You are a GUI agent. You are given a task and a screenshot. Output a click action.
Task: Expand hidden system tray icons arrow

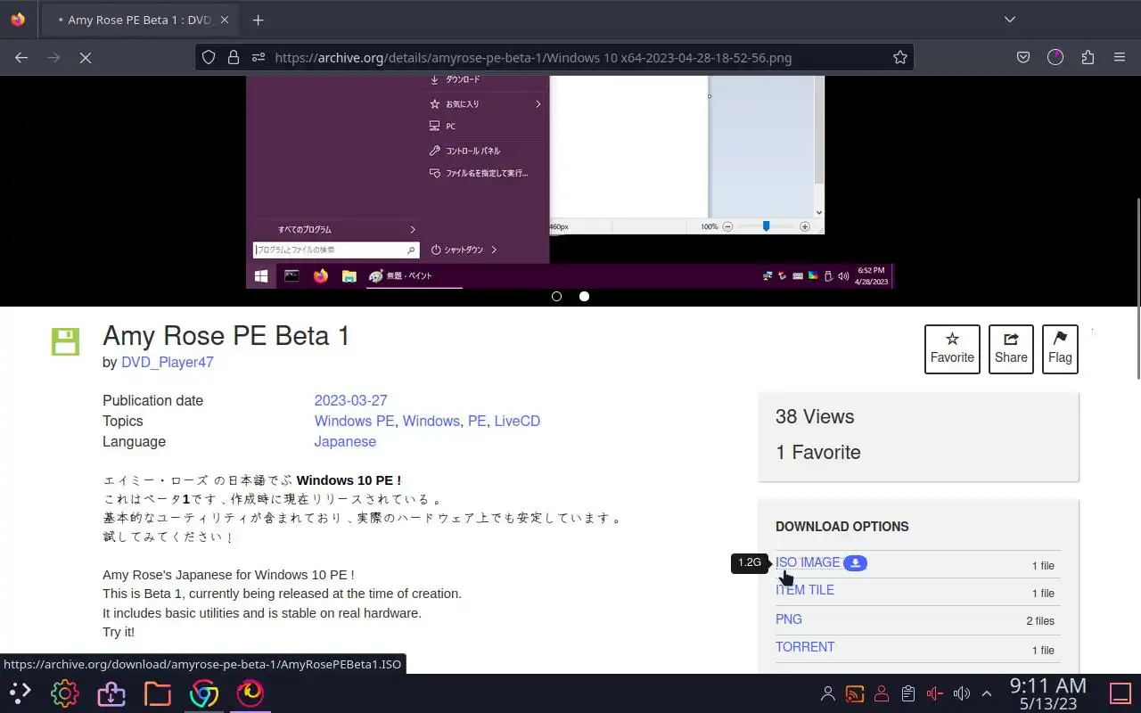point(987,693)
